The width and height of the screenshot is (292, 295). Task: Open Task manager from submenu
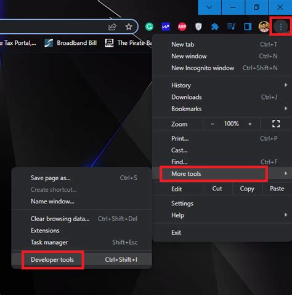82,242
